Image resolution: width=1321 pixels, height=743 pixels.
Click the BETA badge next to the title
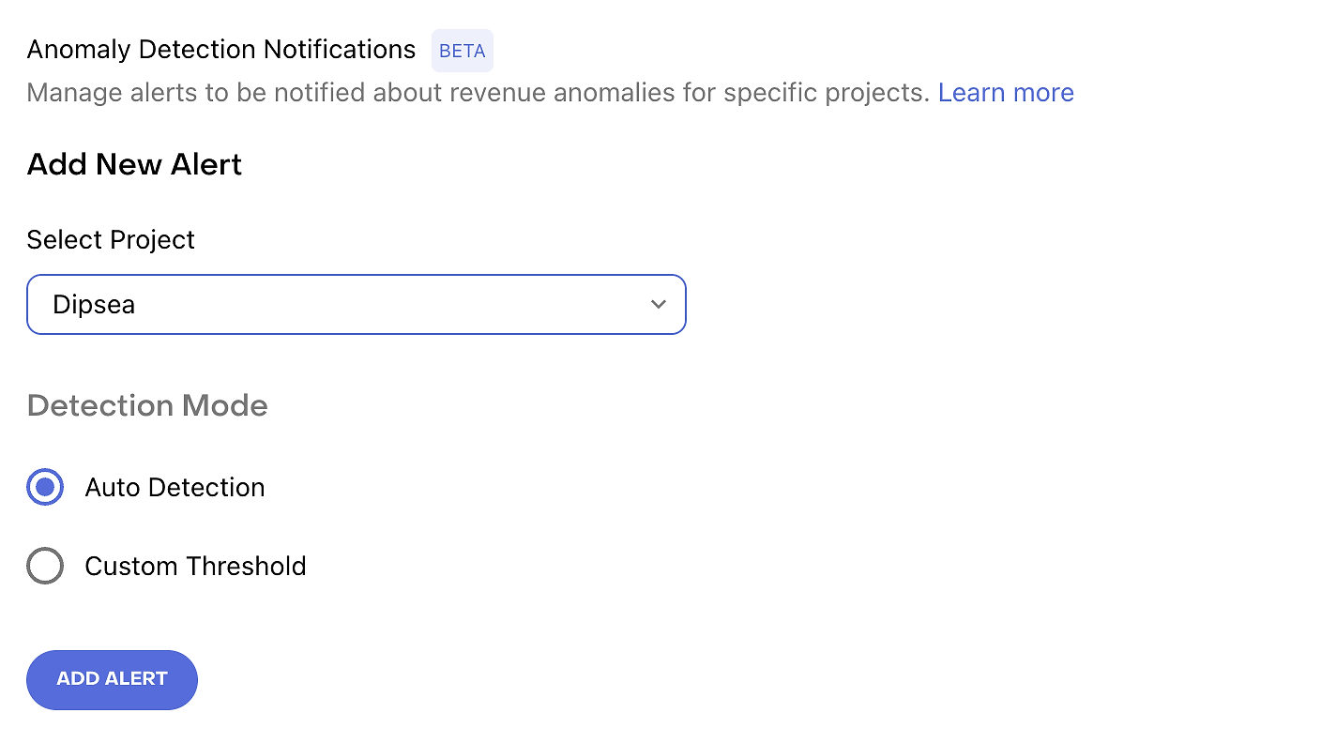click(463, 51)
